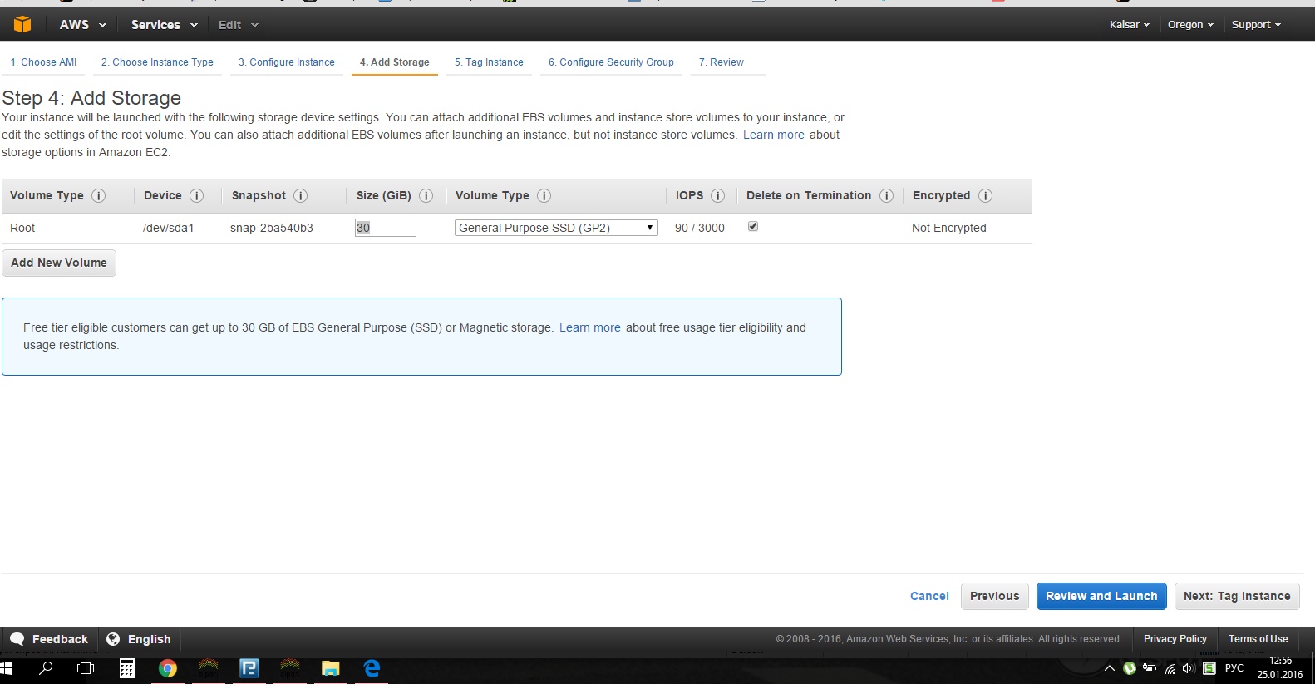
Task: Open Alpari icon beside the File Explorer icon
Action: point(290,667)
